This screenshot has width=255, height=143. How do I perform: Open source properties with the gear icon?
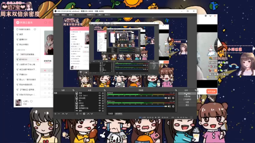point(84,114)
